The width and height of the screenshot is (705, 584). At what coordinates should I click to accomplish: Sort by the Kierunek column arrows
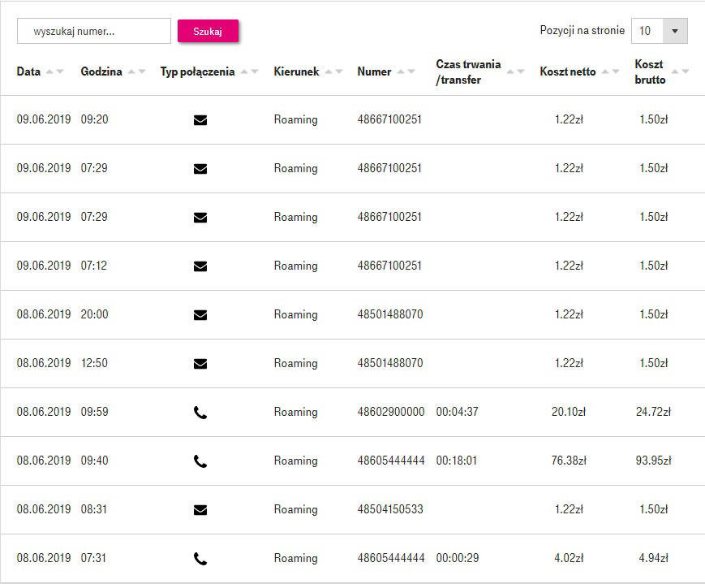pos(334,71)
